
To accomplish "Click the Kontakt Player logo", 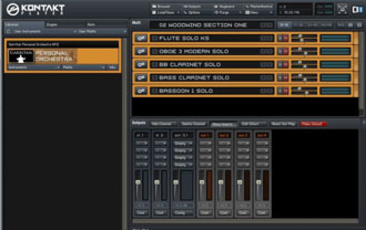I will 35,9.
